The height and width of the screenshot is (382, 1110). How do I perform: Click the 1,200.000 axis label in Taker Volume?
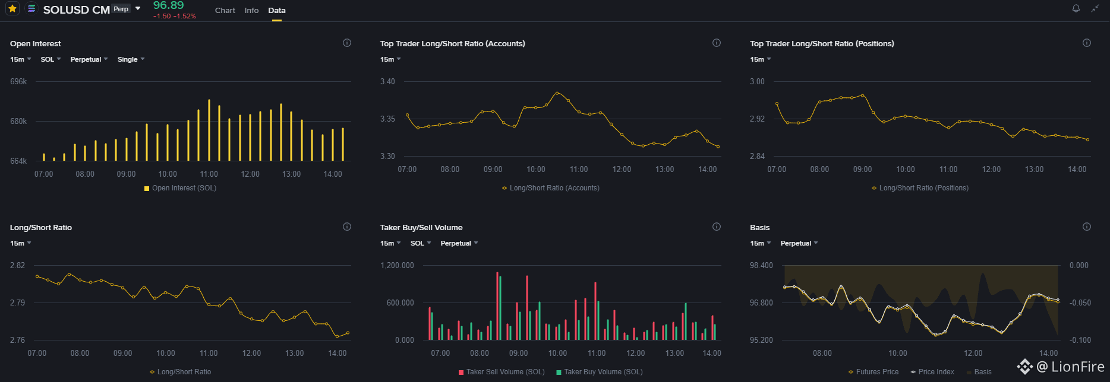coord(397,265)
